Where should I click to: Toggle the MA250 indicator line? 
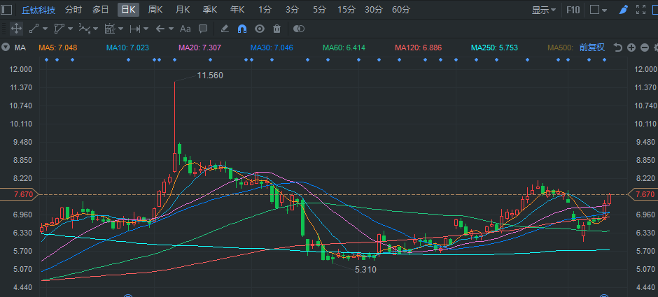[x=494, y=48]
